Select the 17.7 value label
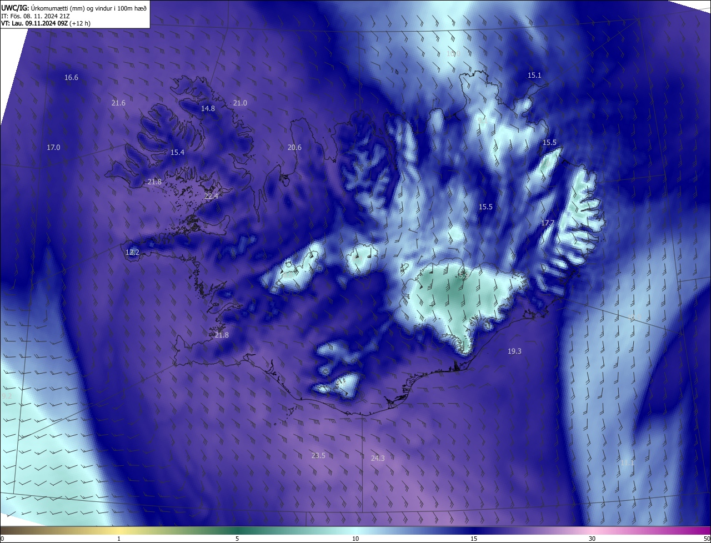 pyautogui.click(x=548, y=223)
